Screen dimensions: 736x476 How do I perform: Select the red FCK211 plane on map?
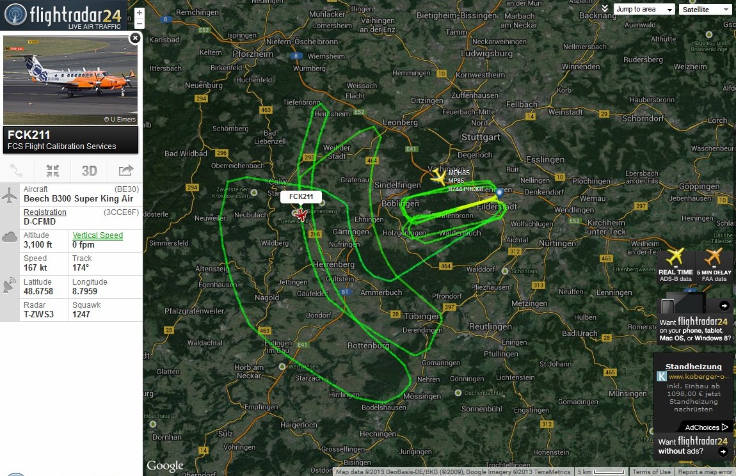click(300, 214)
